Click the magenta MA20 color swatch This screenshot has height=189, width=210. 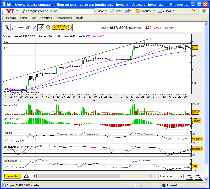(x=94, y=36)
